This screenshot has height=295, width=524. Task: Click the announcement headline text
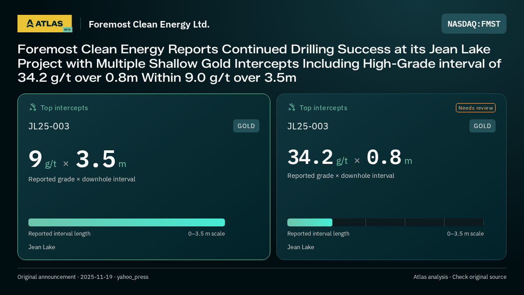tap(259, 63)
